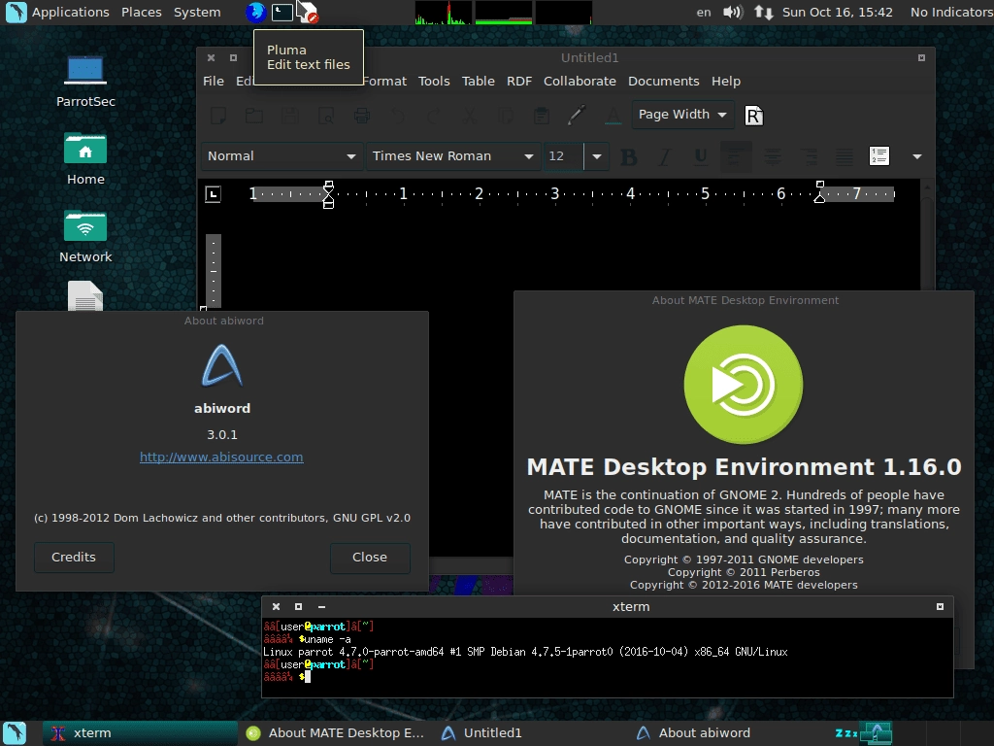Viewport: 994px width, 746px height.
Task: Click the underlined A spell-check icon
Action: 613,116
